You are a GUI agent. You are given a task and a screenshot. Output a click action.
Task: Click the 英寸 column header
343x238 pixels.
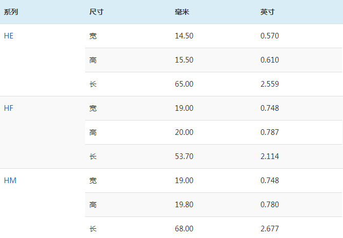[x=268, y=12]
